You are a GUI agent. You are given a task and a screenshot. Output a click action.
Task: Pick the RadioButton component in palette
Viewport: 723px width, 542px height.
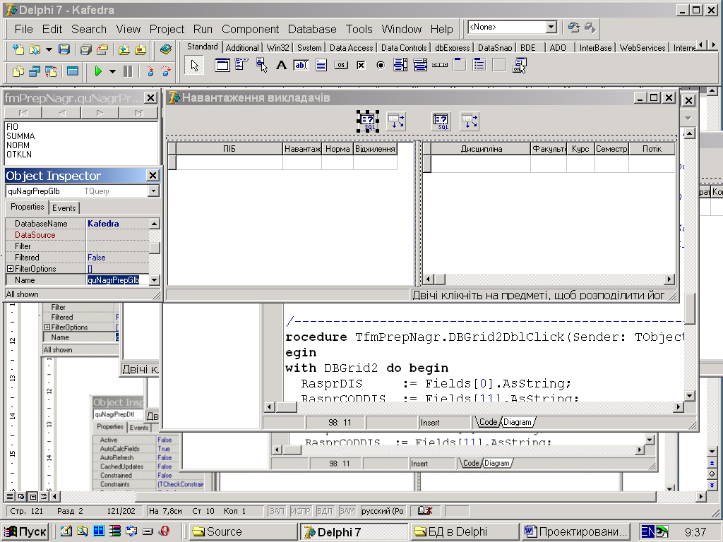[381, 65]
